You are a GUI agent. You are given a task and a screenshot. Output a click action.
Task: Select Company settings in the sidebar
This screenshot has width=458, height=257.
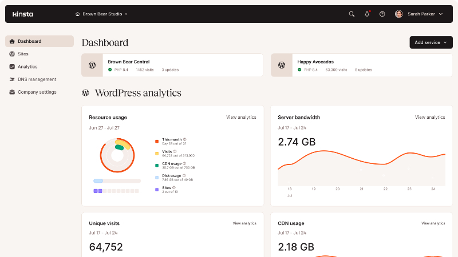tap(37, 92)
